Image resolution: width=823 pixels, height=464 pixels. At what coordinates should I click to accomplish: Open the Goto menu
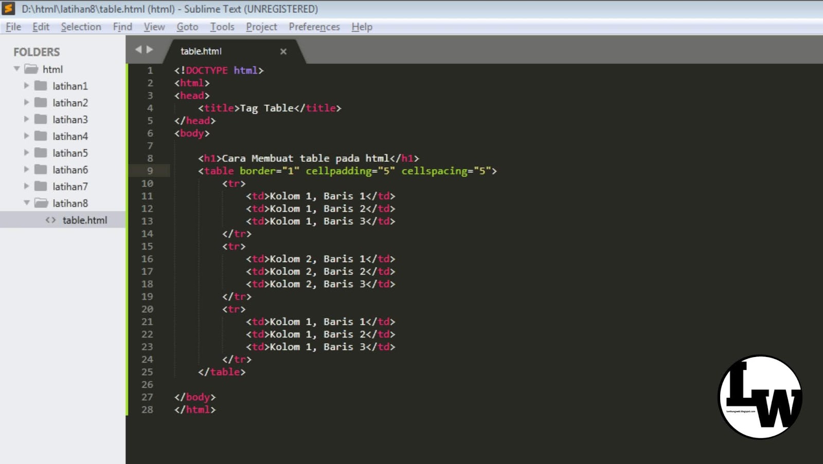click(x=187, y=27)
